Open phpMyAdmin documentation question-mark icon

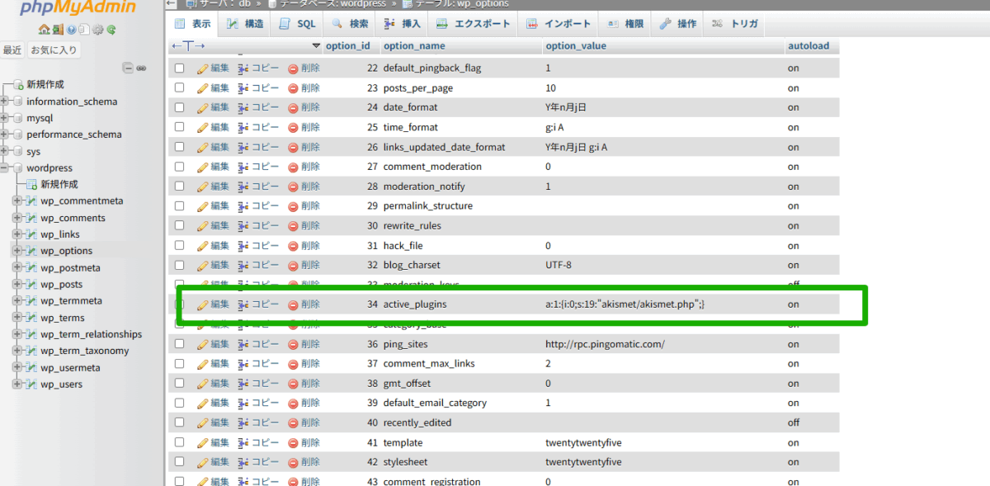coord(72,30)
